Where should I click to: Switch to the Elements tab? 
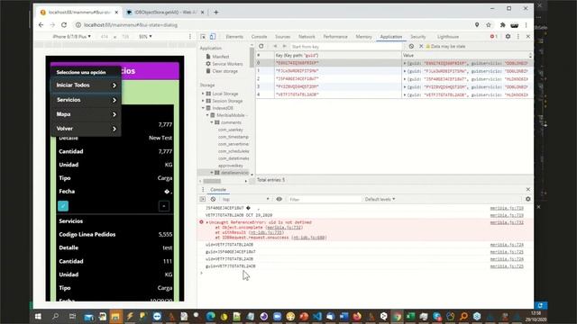(234, 37)
